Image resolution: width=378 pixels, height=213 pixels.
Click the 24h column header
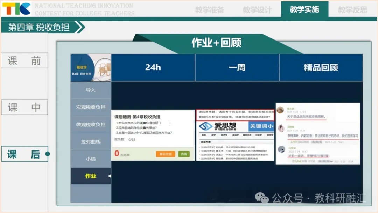[153, 67]
